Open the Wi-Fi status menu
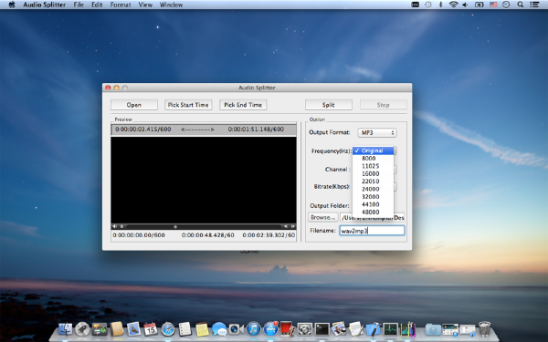This screenshot has width=548, height=342. pos(453,5)
